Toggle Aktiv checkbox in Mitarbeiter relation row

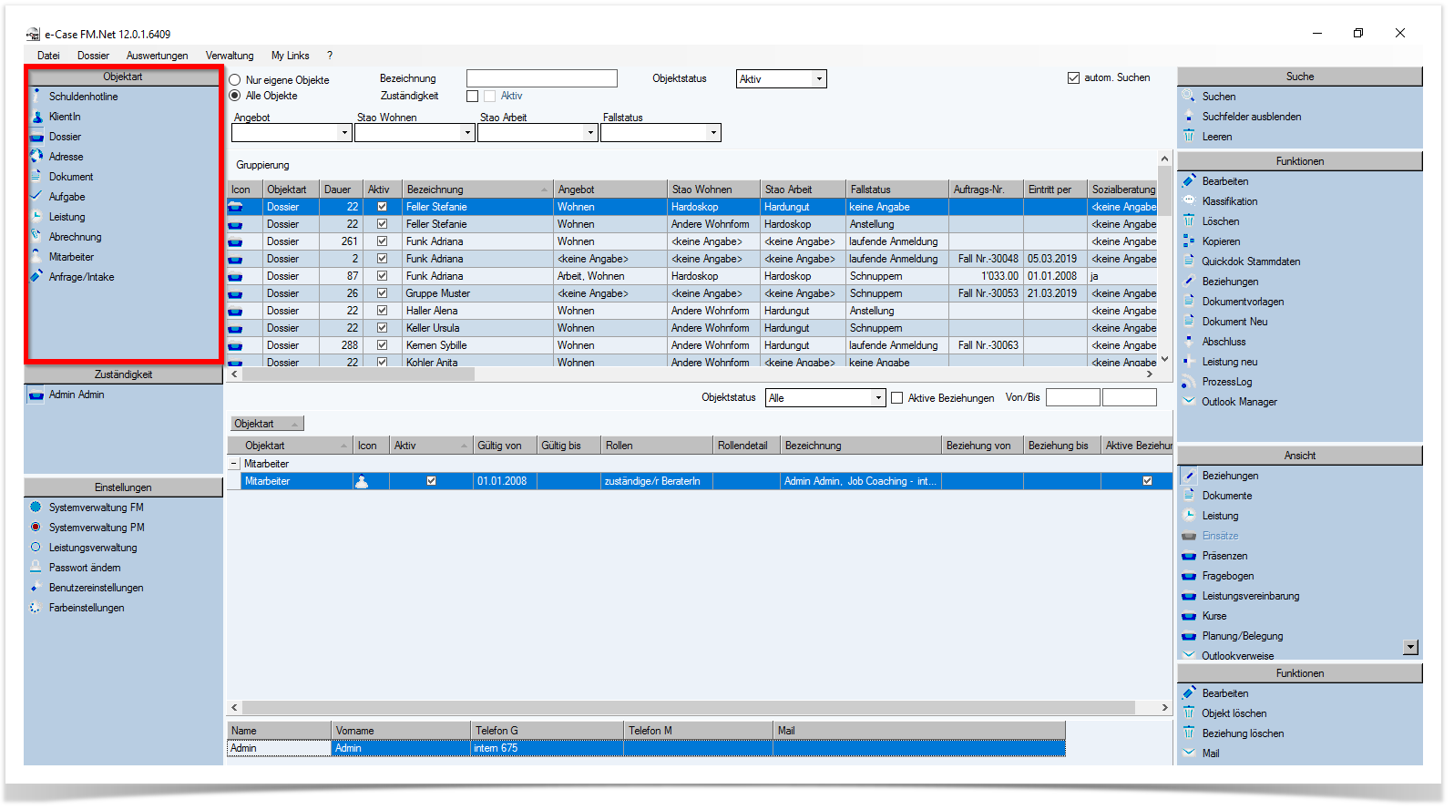tap(431, 481)
